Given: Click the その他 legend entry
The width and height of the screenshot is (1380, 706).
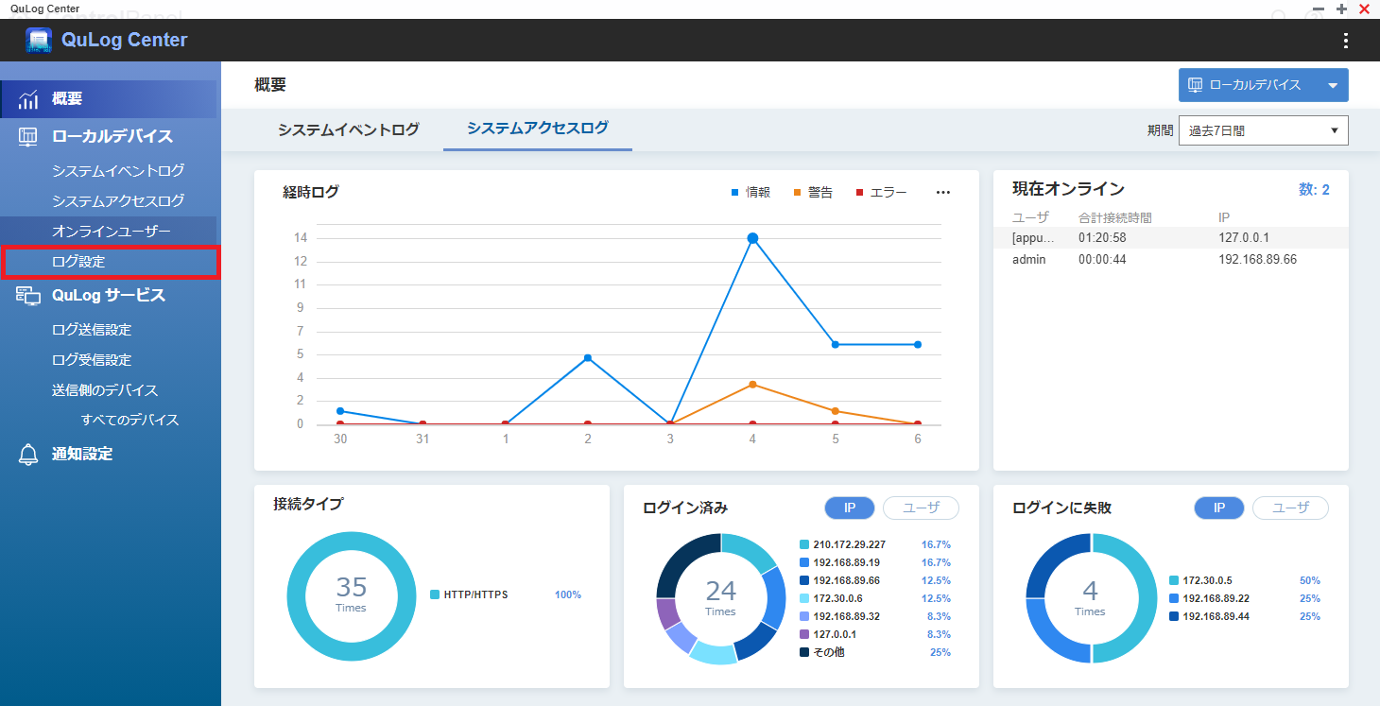Looking at the screenshot, I should click(x=821, y=653).
